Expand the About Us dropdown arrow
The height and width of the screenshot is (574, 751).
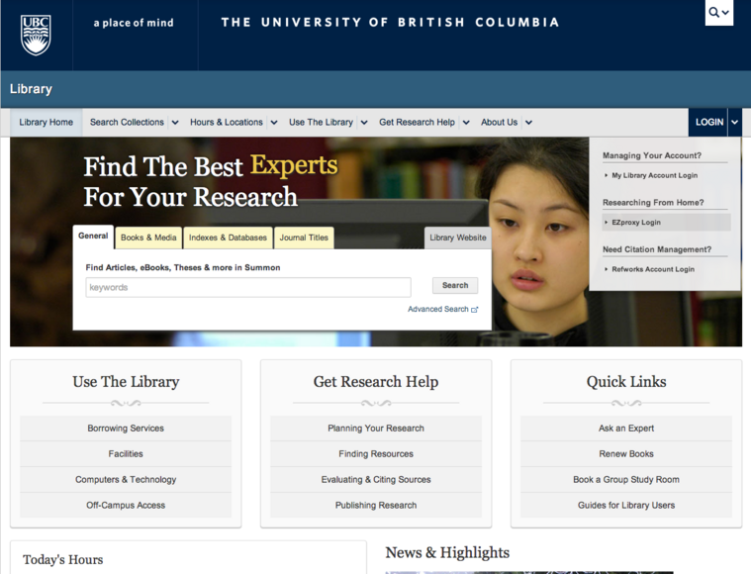point(528,122)
